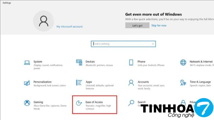Open the Ease of Access dial icon
This screenshot has height=120, width=214.
[x=79, y=103]
